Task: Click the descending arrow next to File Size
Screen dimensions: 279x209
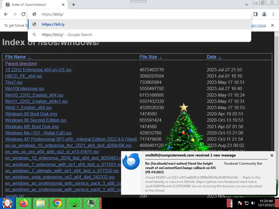Action: click(160, 57)
